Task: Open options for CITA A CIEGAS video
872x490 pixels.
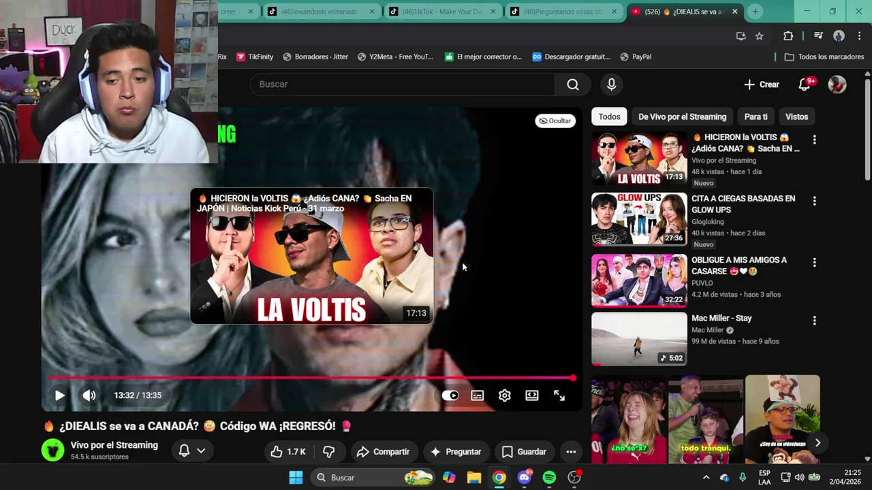Action: pyautogui.click(x=814, y=201)
